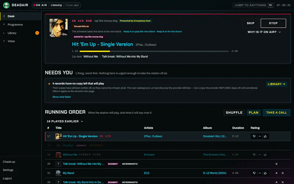Thumbs up Hit 'Em Up in running order
294x184 pixels.
[x=265, y=136]
